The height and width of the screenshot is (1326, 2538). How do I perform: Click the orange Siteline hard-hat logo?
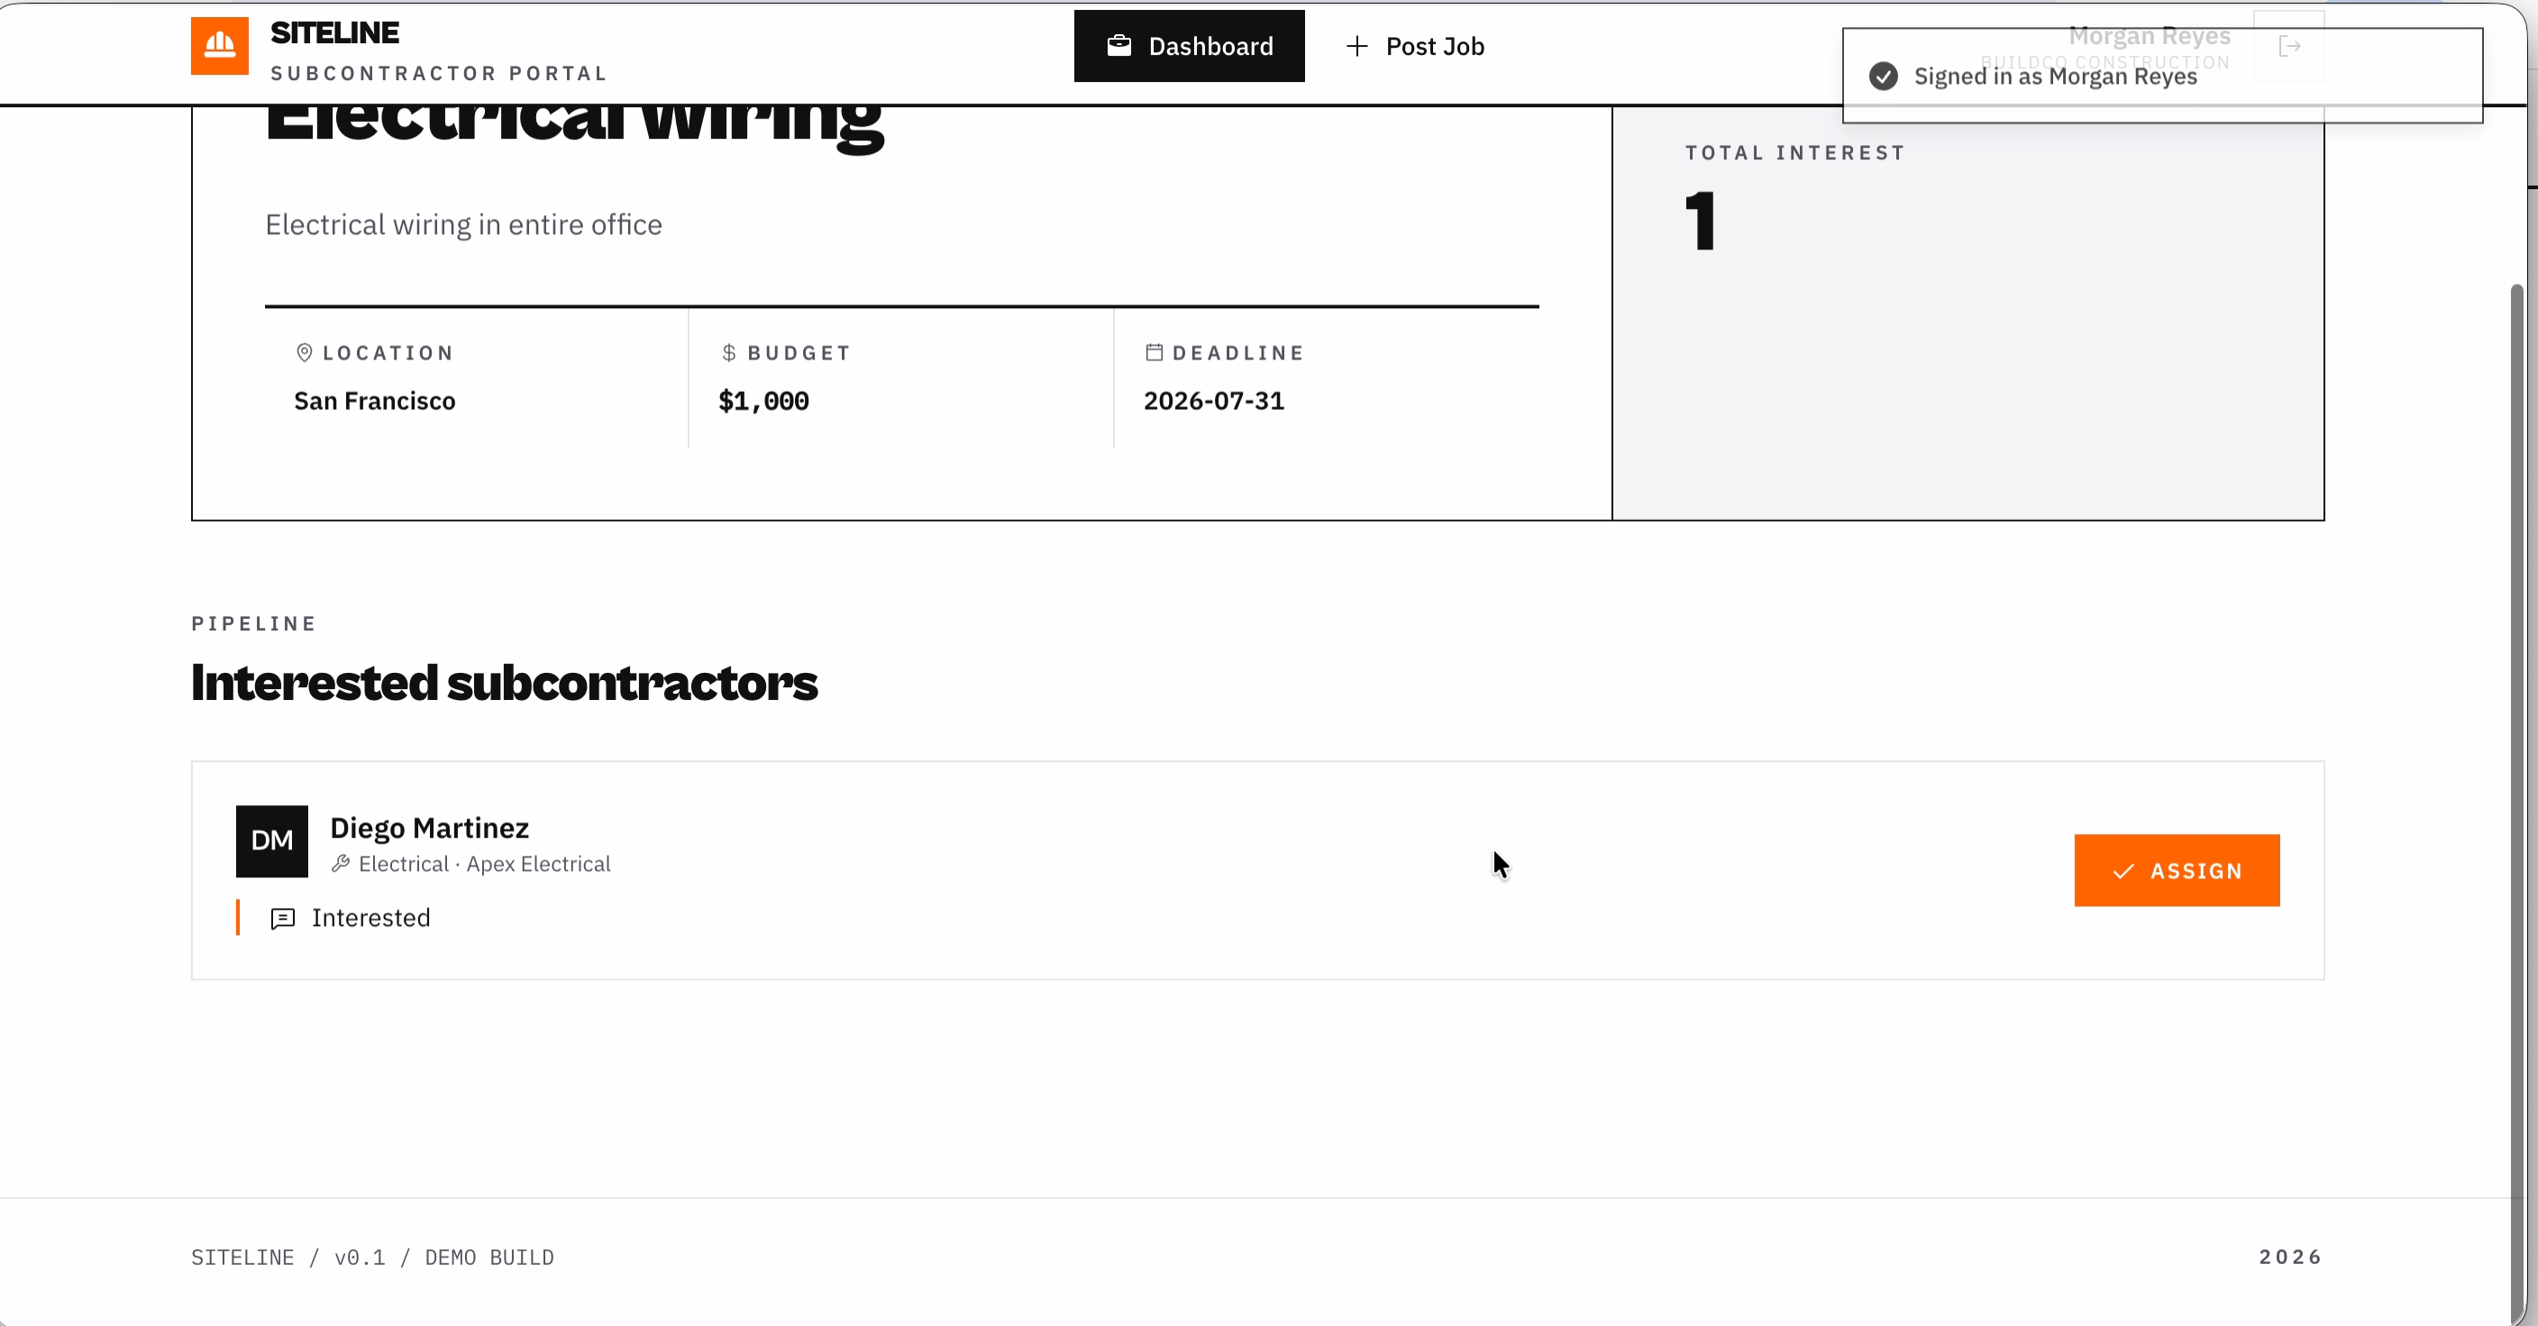pyautogui.click(x=220, y=46)
